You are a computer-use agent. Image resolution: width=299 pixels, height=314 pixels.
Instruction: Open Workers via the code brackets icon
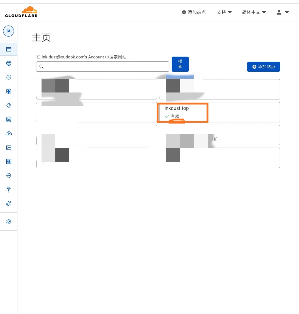(x=9, y=105)
